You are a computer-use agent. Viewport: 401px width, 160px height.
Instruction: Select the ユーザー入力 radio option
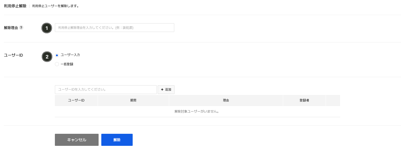coord(57,55)
